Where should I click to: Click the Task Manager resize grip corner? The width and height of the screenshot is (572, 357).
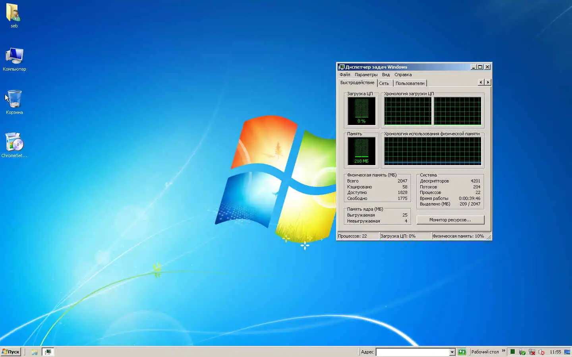click(489, 237)
